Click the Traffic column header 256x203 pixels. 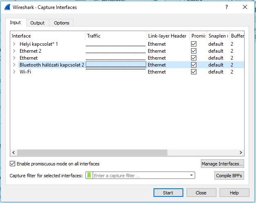tap(116, 36)
